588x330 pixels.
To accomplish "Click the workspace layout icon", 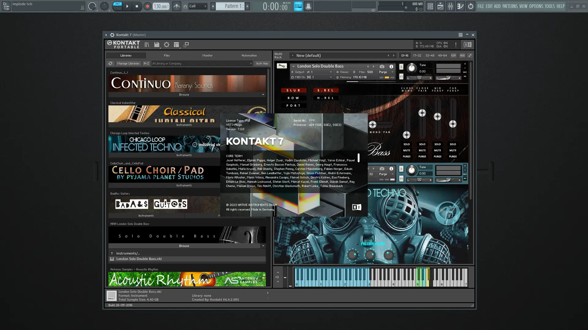I will tap(176, 45).
